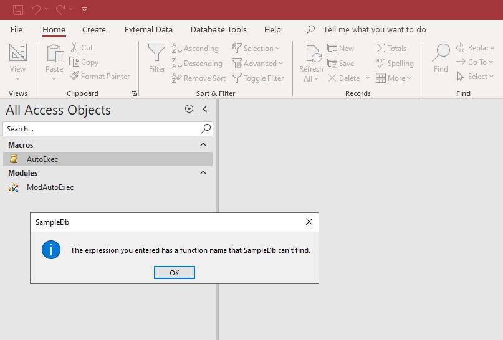Select the ModAutoExec module
This screenshot has width=503, height=340.
pyautogui.click(x=108, y=187)
